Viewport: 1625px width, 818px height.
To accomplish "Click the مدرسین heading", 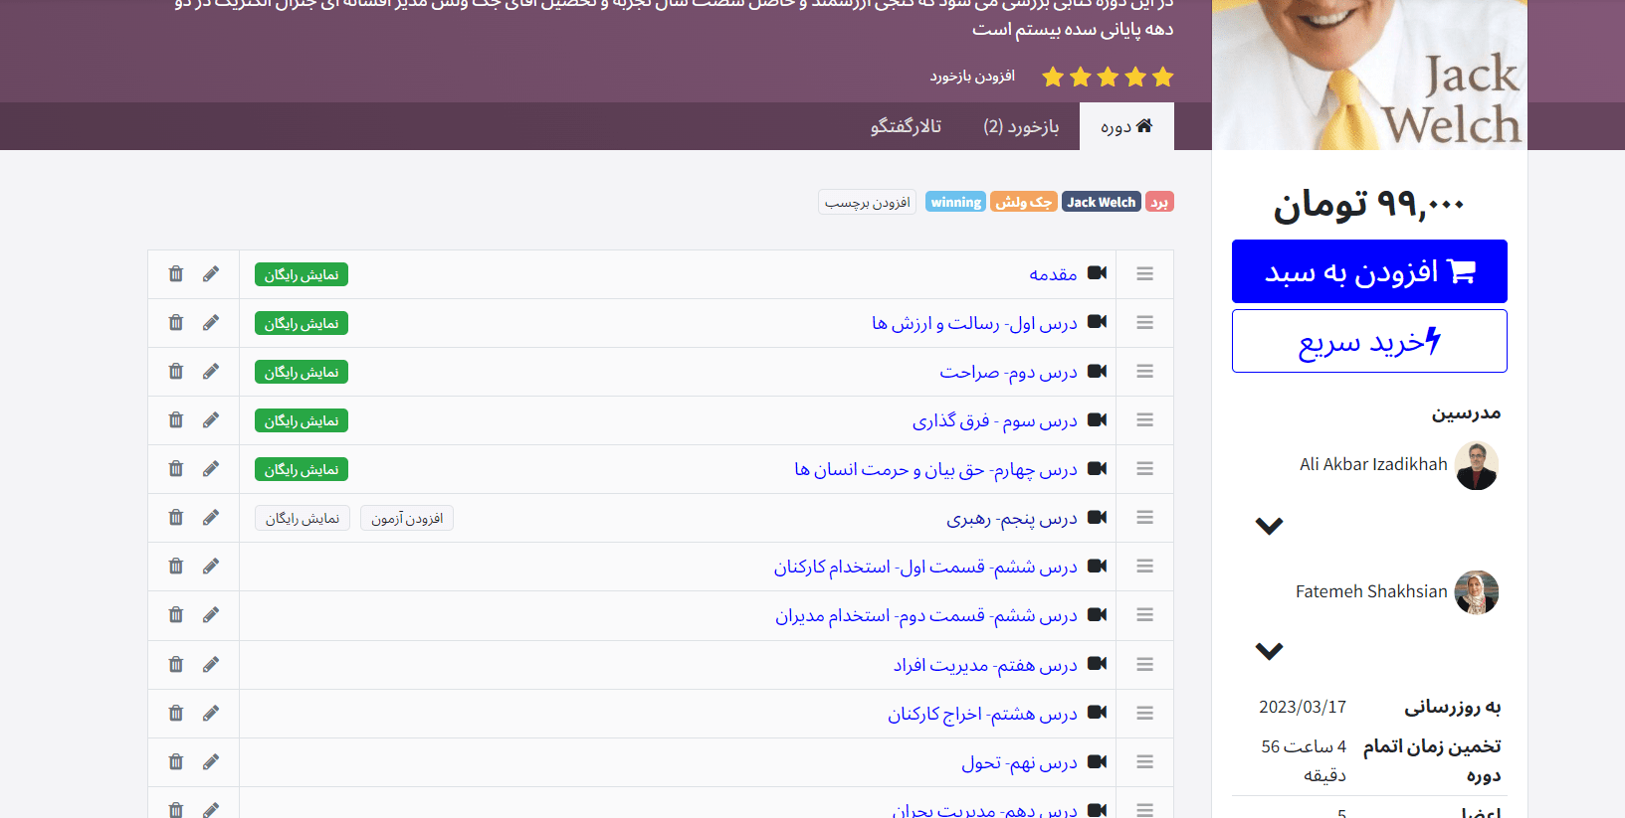I will point(1466,412).
